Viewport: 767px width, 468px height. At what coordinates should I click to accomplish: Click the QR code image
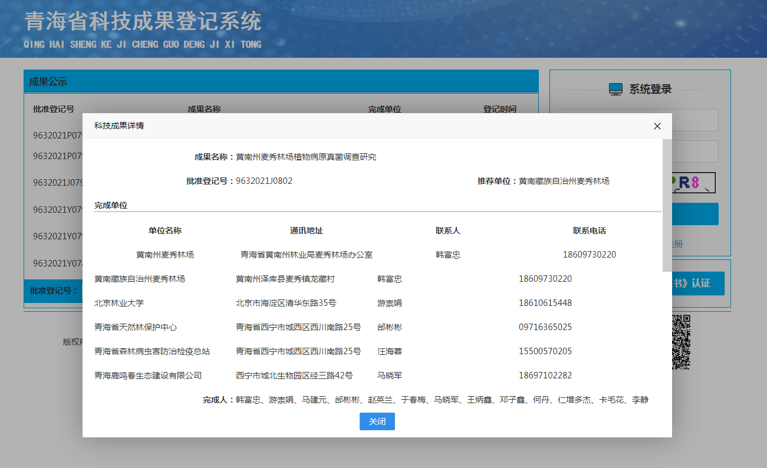(681, 342)
